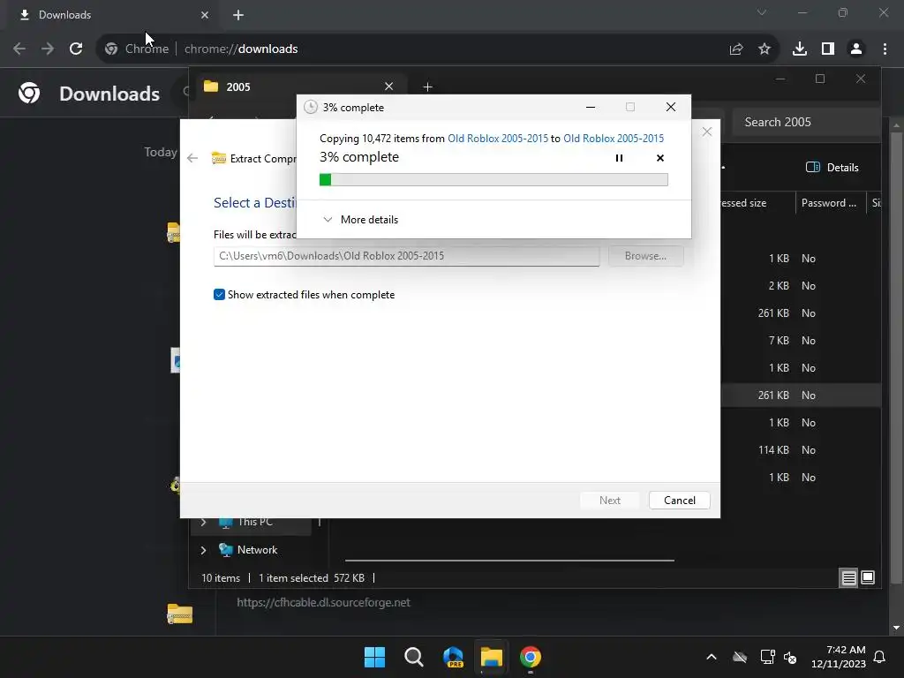Click the zip folder icon at bottom of downloads list
Screen dimensions: 904x678
(180, 614)
